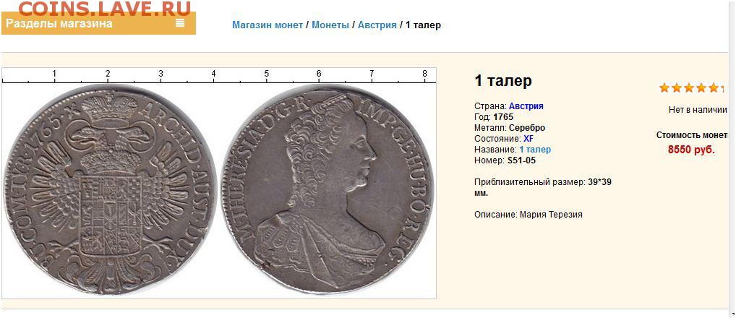The height and width of the screenshot is (318, 736).
Task: Open the 1 талер name link in details
Action: [535, 149]
